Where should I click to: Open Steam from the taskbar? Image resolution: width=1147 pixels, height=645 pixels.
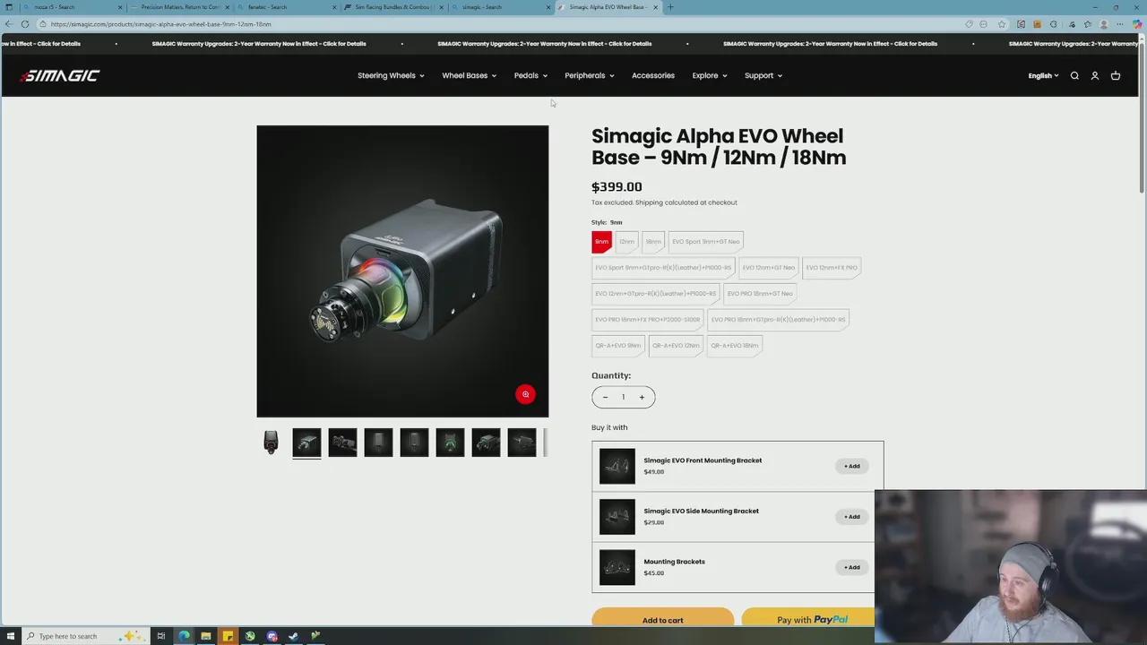pos(293,636)
